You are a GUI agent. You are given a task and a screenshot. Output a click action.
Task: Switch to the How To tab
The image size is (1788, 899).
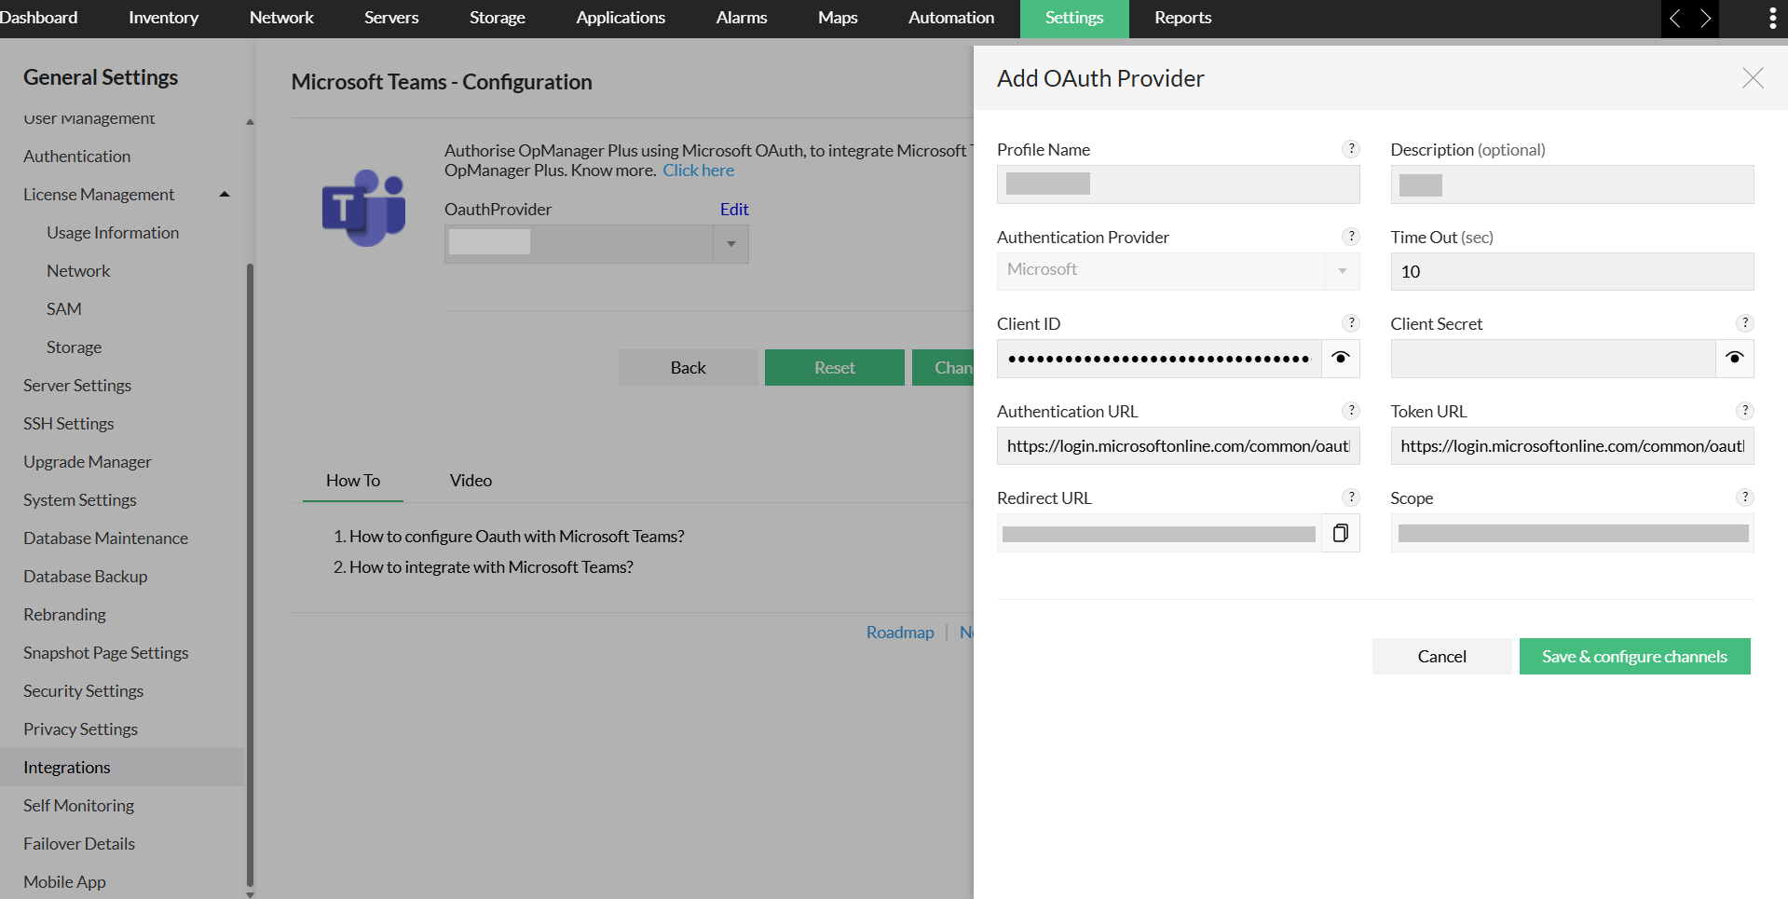coord(353,481)
